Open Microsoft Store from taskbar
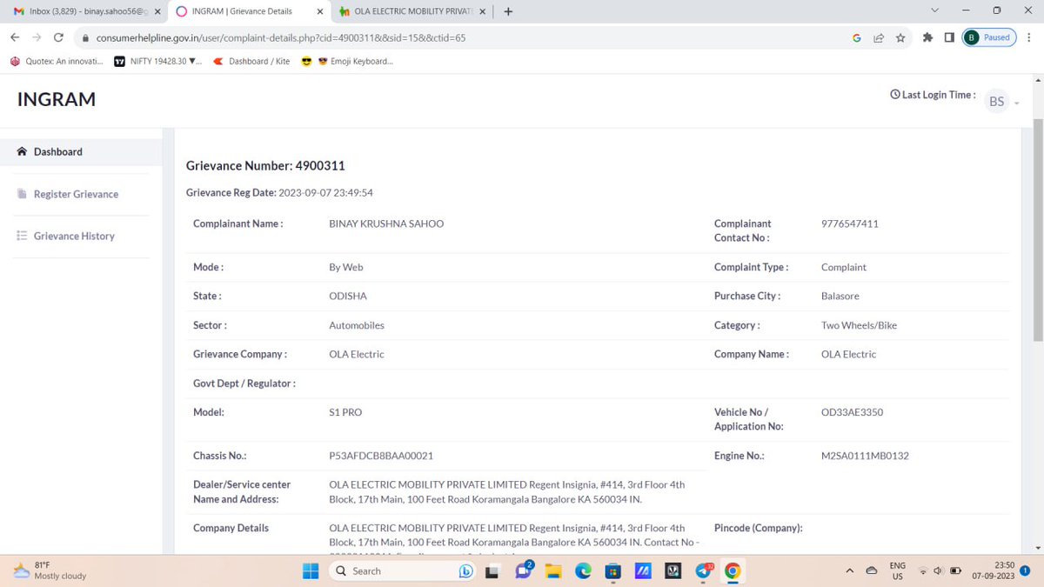 (x=613, y=570)
